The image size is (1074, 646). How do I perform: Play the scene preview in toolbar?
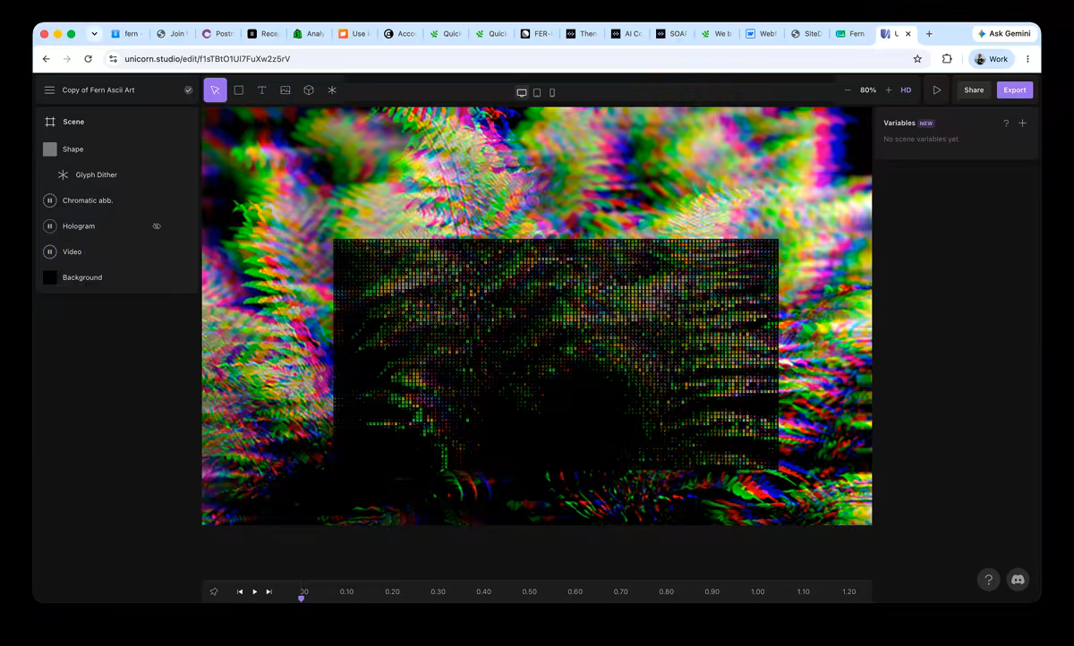coord(937,90)
